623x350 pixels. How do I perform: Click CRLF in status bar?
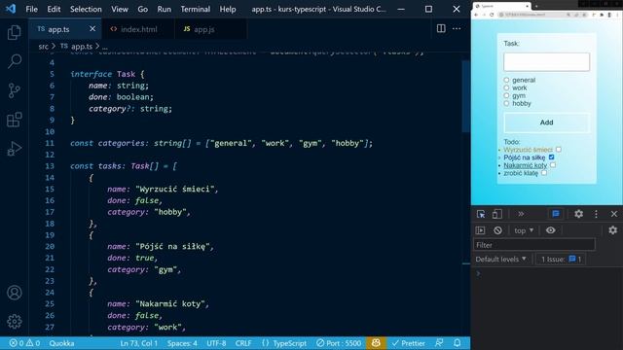[x=243, y=343]
